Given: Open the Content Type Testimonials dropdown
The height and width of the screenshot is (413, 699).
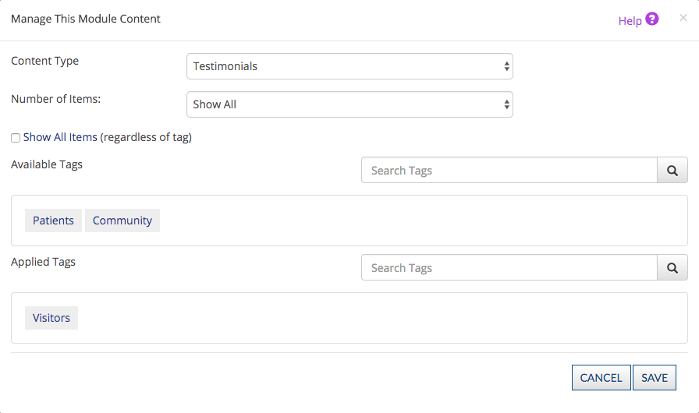Looking at the screenshot, I should [349, 66].
